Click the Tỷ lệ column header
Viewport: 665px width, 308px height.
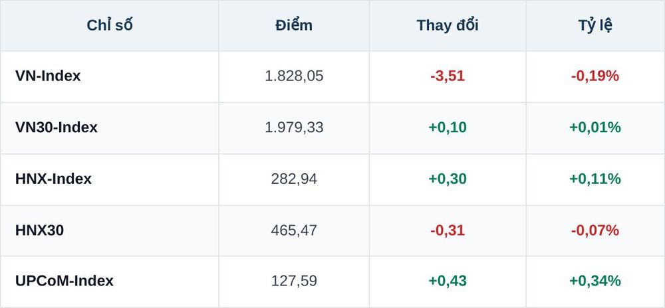point(595,25)
